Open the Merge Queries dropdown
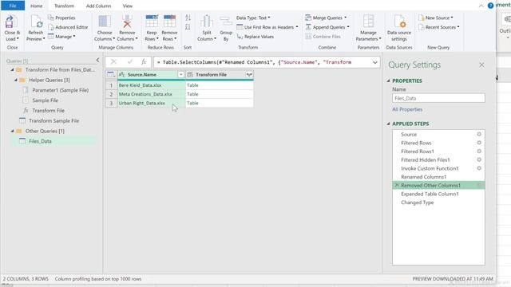 (x=326, y=18)
